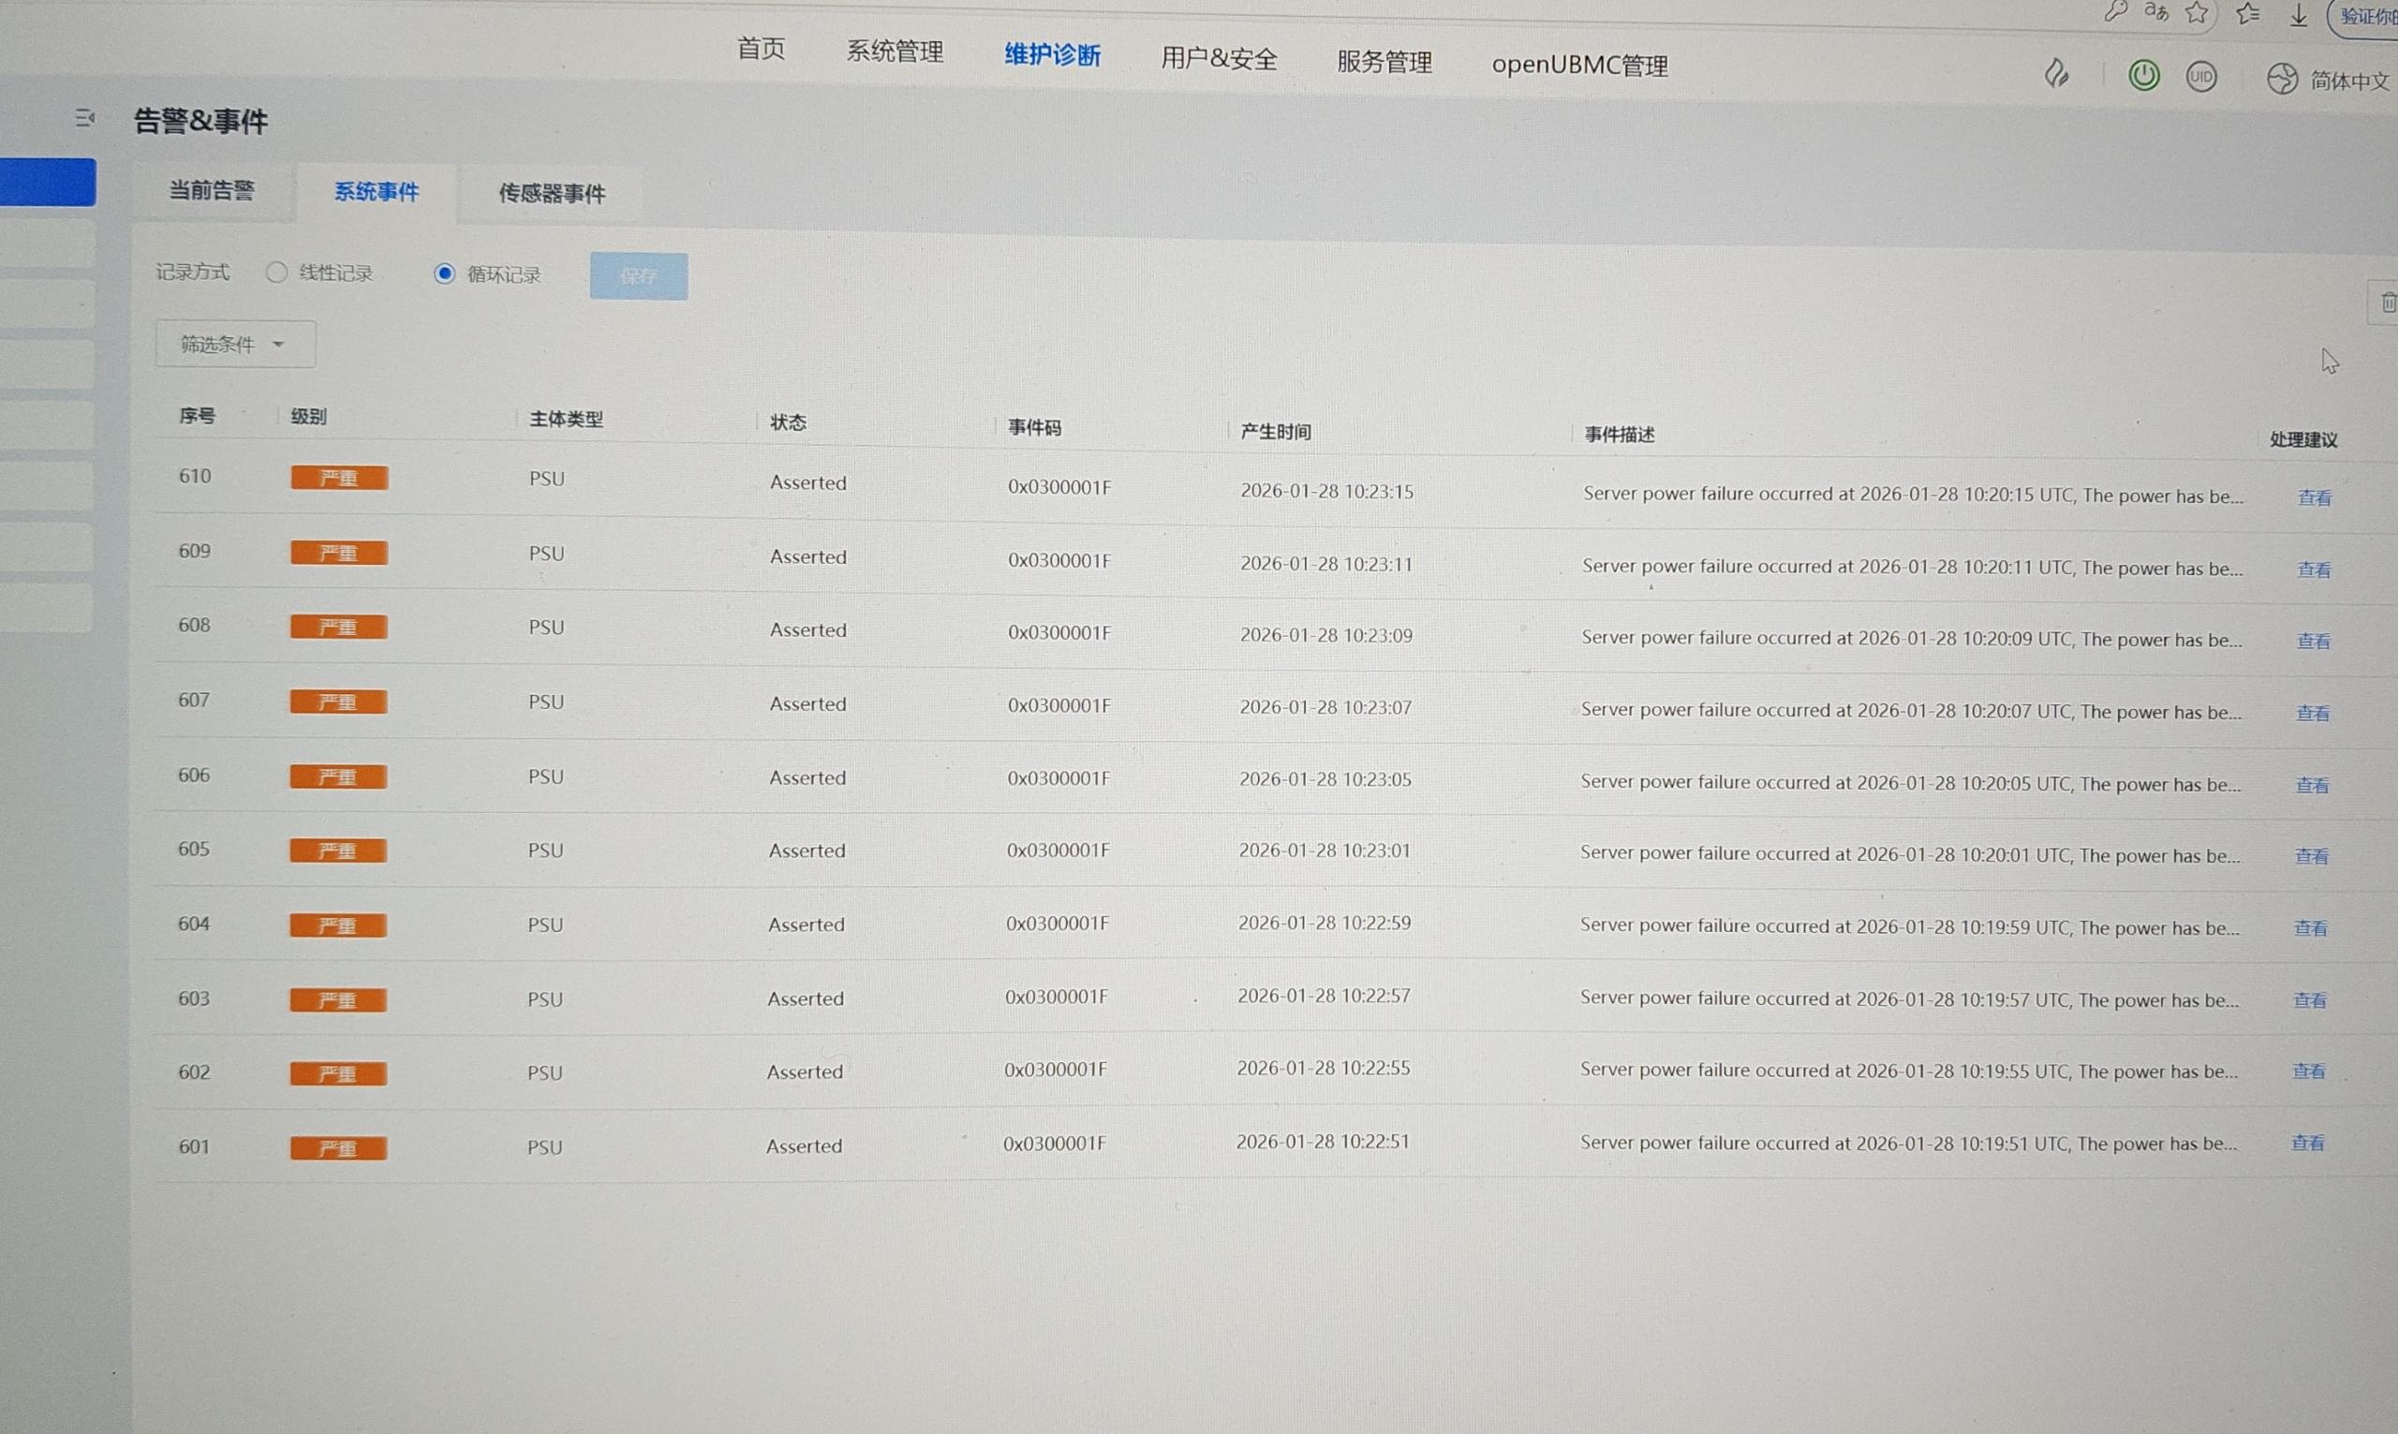2398x1434 pixels.
Task: Open the openUBMC管理 menu
Action: coord(1578,66)
